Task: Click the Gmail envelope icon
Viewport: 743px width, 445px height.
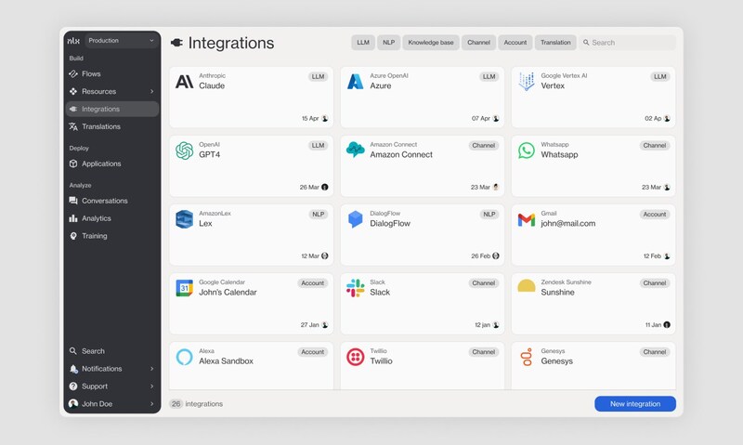Action: click(527, 219)
